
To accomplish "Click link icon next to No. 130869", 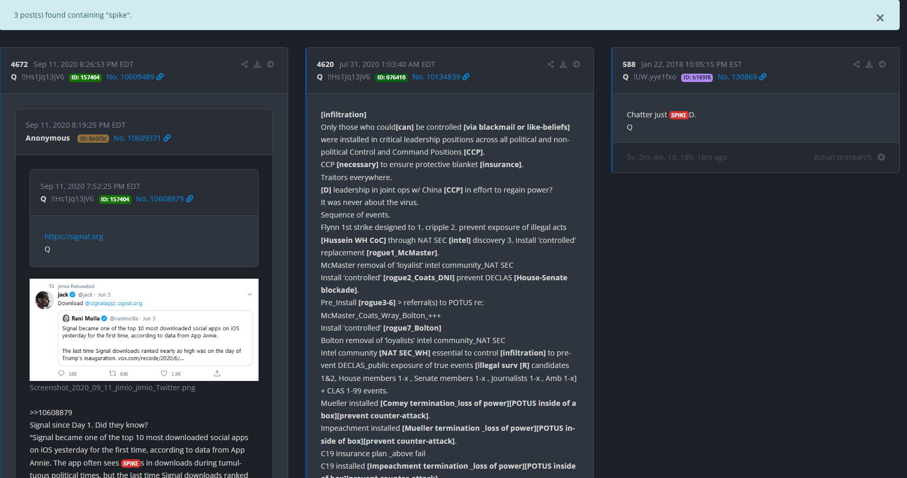I will coord(763,77).
